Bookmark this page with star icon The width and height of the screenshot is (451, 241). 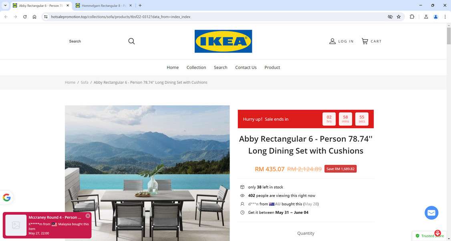pyautogui.click(x=399, y=17)
